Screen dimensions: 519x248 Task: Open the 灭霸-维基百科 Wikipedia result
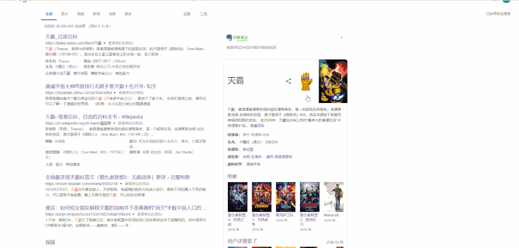[94, 116]
